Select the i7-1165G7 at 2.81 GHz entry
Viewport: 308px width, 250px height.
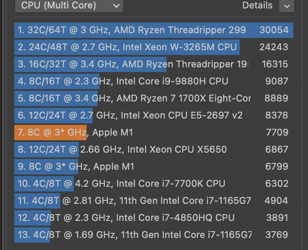click(x=134, y=201)
